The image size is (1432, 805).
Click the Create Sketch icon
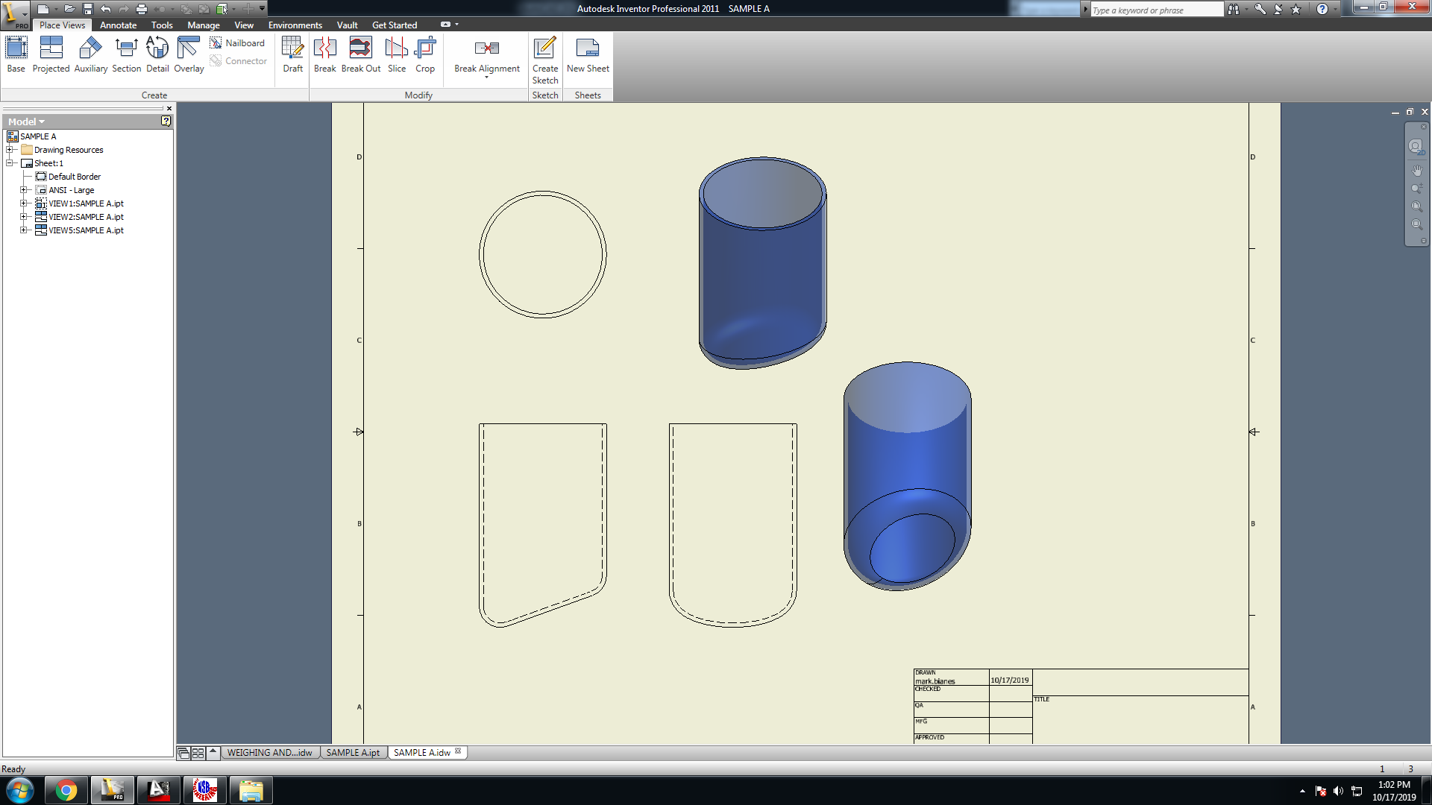[545, 60]
